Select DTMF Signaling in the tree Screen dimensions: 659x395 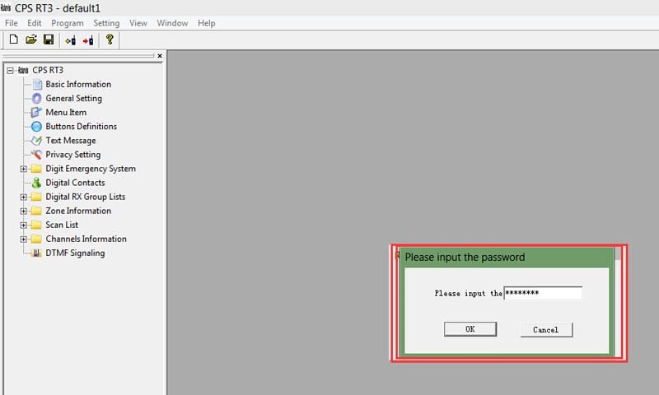pyautogui.click(x=75, y=253)
